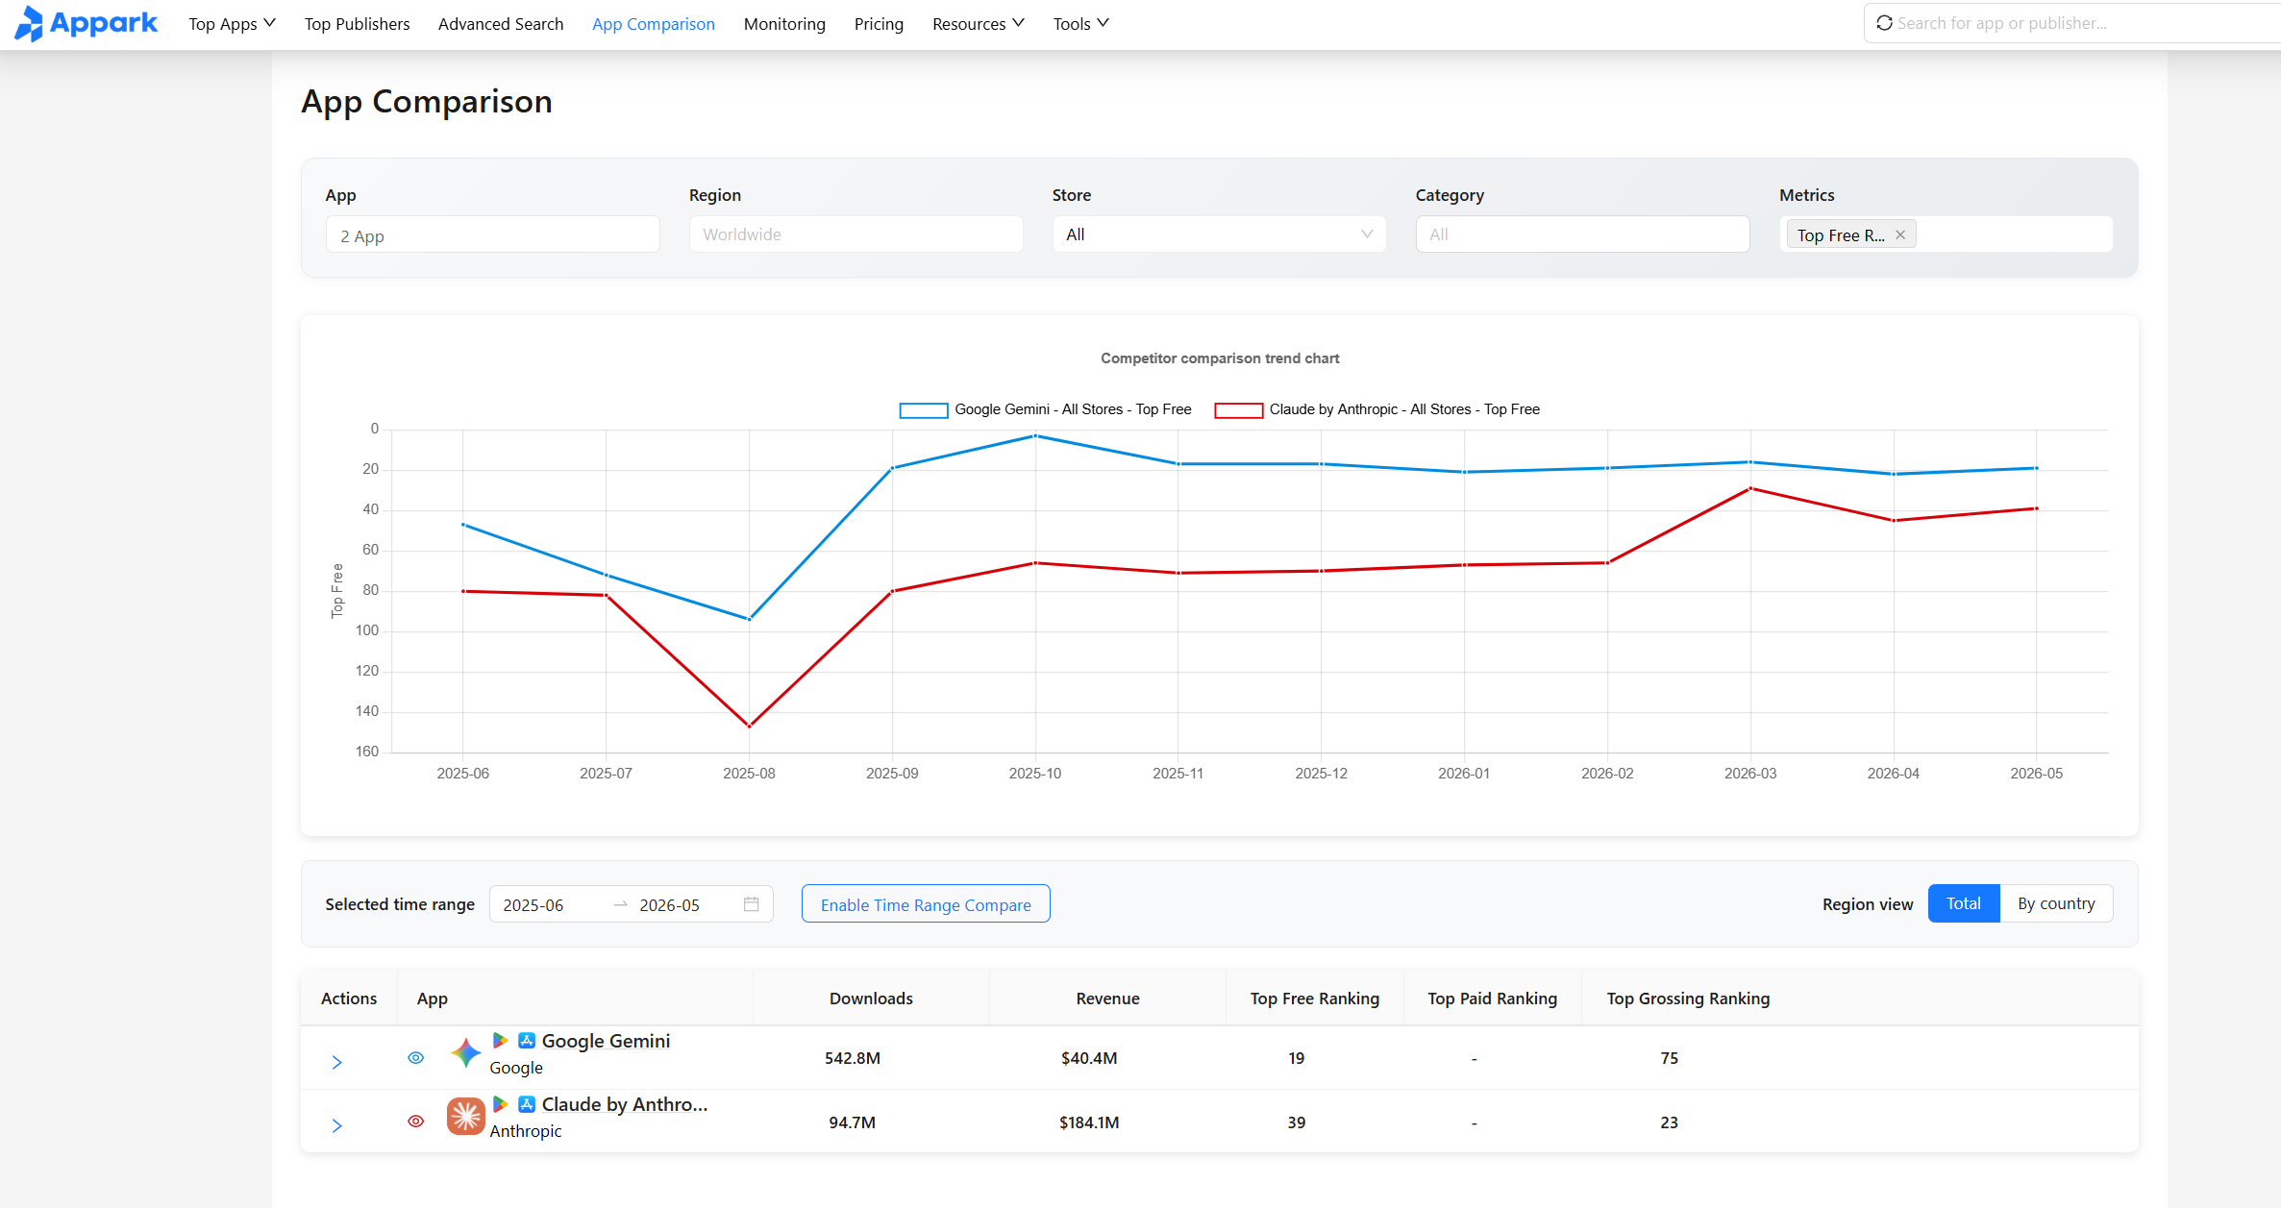Open the Resources menu
This screenshot has height=1208, width=2281.
coord(979,24)
